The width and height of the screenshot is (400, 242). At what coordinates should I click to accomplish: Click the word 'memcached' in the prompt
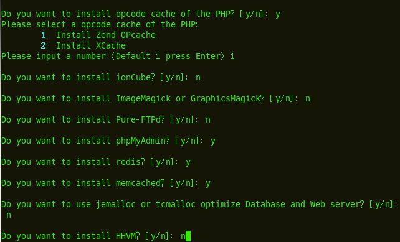[140, 183]
